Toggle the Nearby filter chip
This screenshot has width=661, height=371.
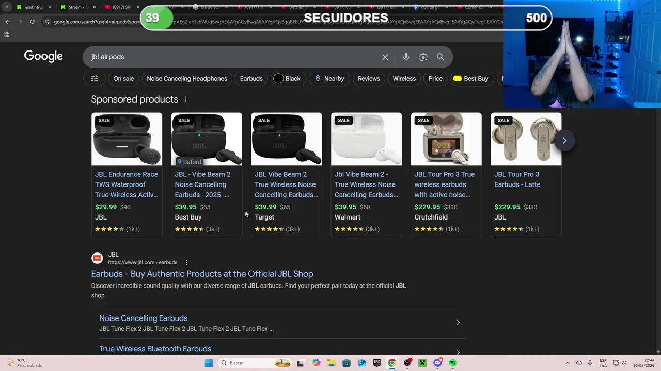click(x=329, y=79)
